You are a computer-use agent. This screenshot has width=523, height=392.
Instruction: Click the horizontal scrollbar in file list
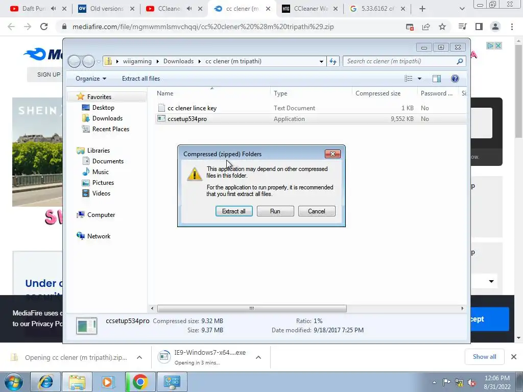pos(252,309)
